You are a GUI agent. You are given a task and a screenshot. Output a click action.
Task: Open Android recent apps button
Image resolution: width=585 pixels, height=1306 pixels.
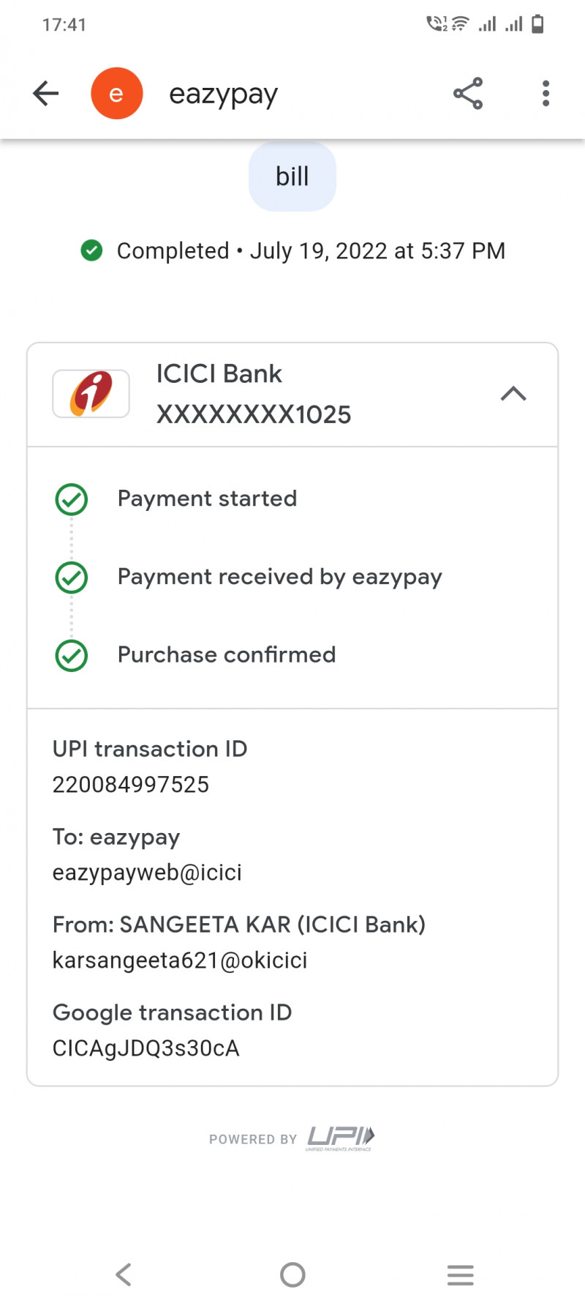coord(460,1275)
